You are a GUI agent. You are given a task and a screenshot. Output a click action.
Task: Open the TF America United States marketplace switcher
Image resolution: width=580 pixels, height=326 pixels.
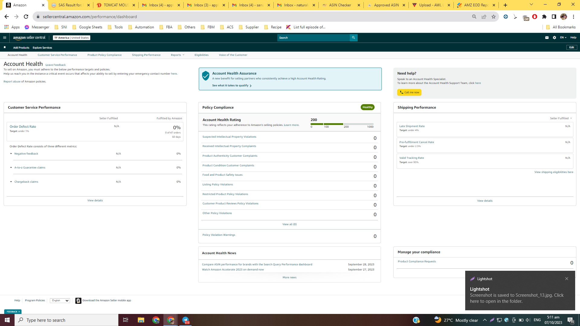click(72, 38)
